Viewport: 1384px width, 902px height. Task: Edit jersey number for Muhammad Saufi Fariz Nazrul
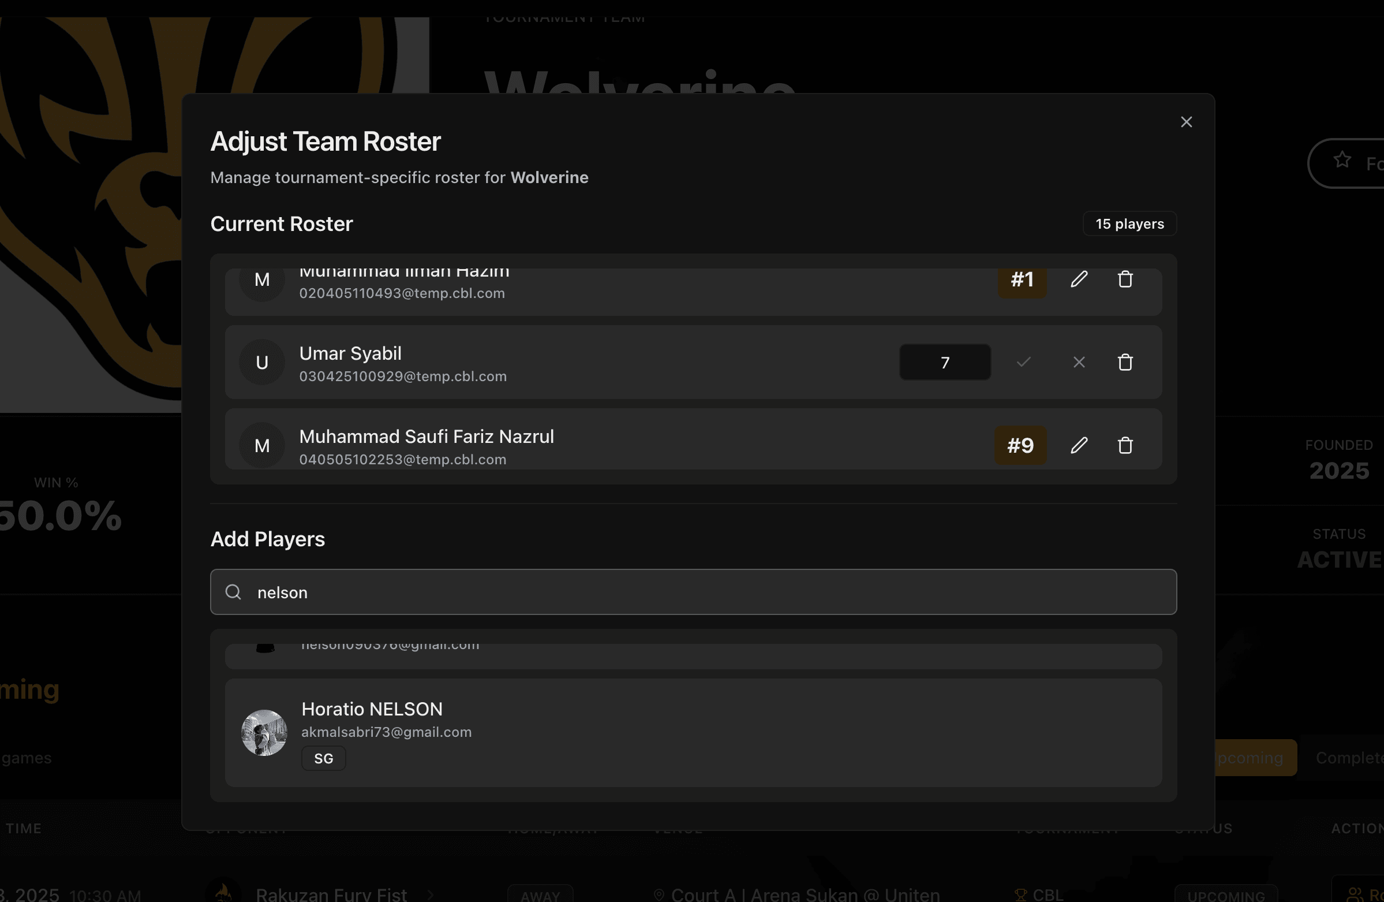tap(1079, 445)
